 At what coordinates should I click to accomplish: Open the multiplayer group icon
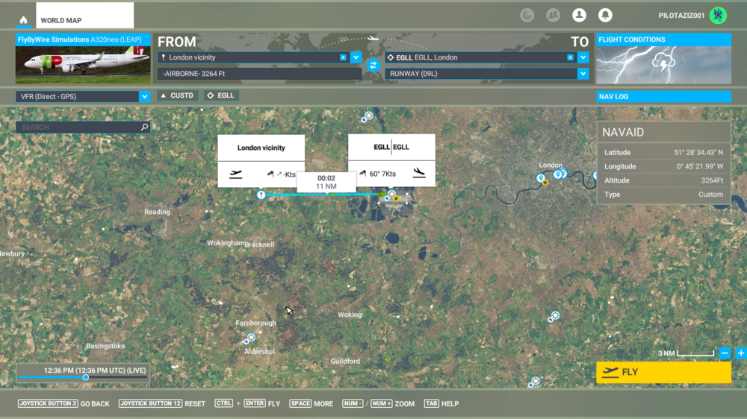553,16
